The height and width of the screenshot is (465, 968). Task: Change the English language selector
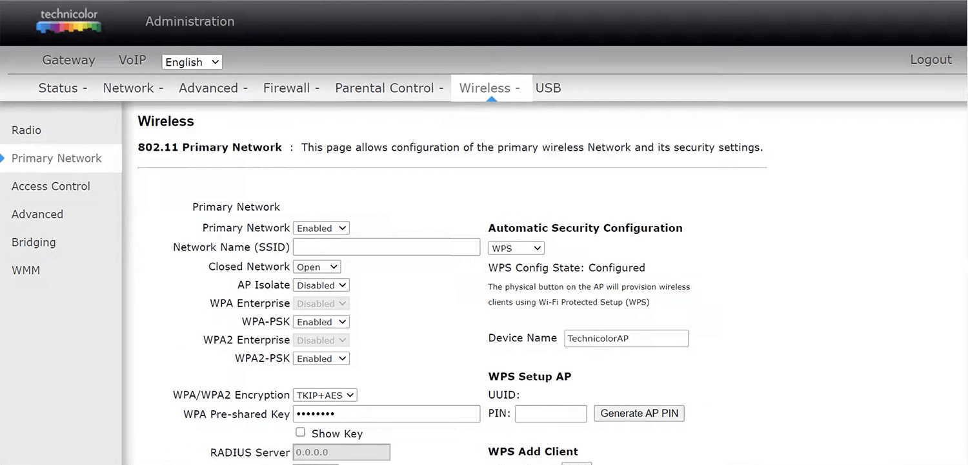(192, 62)
